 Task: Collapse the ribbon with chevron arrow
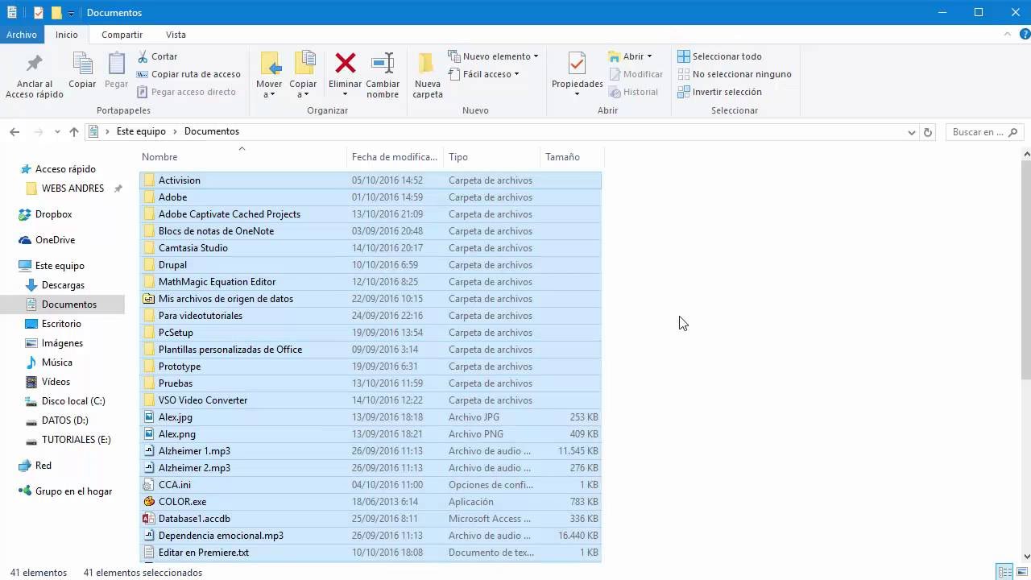point(1008,35)
